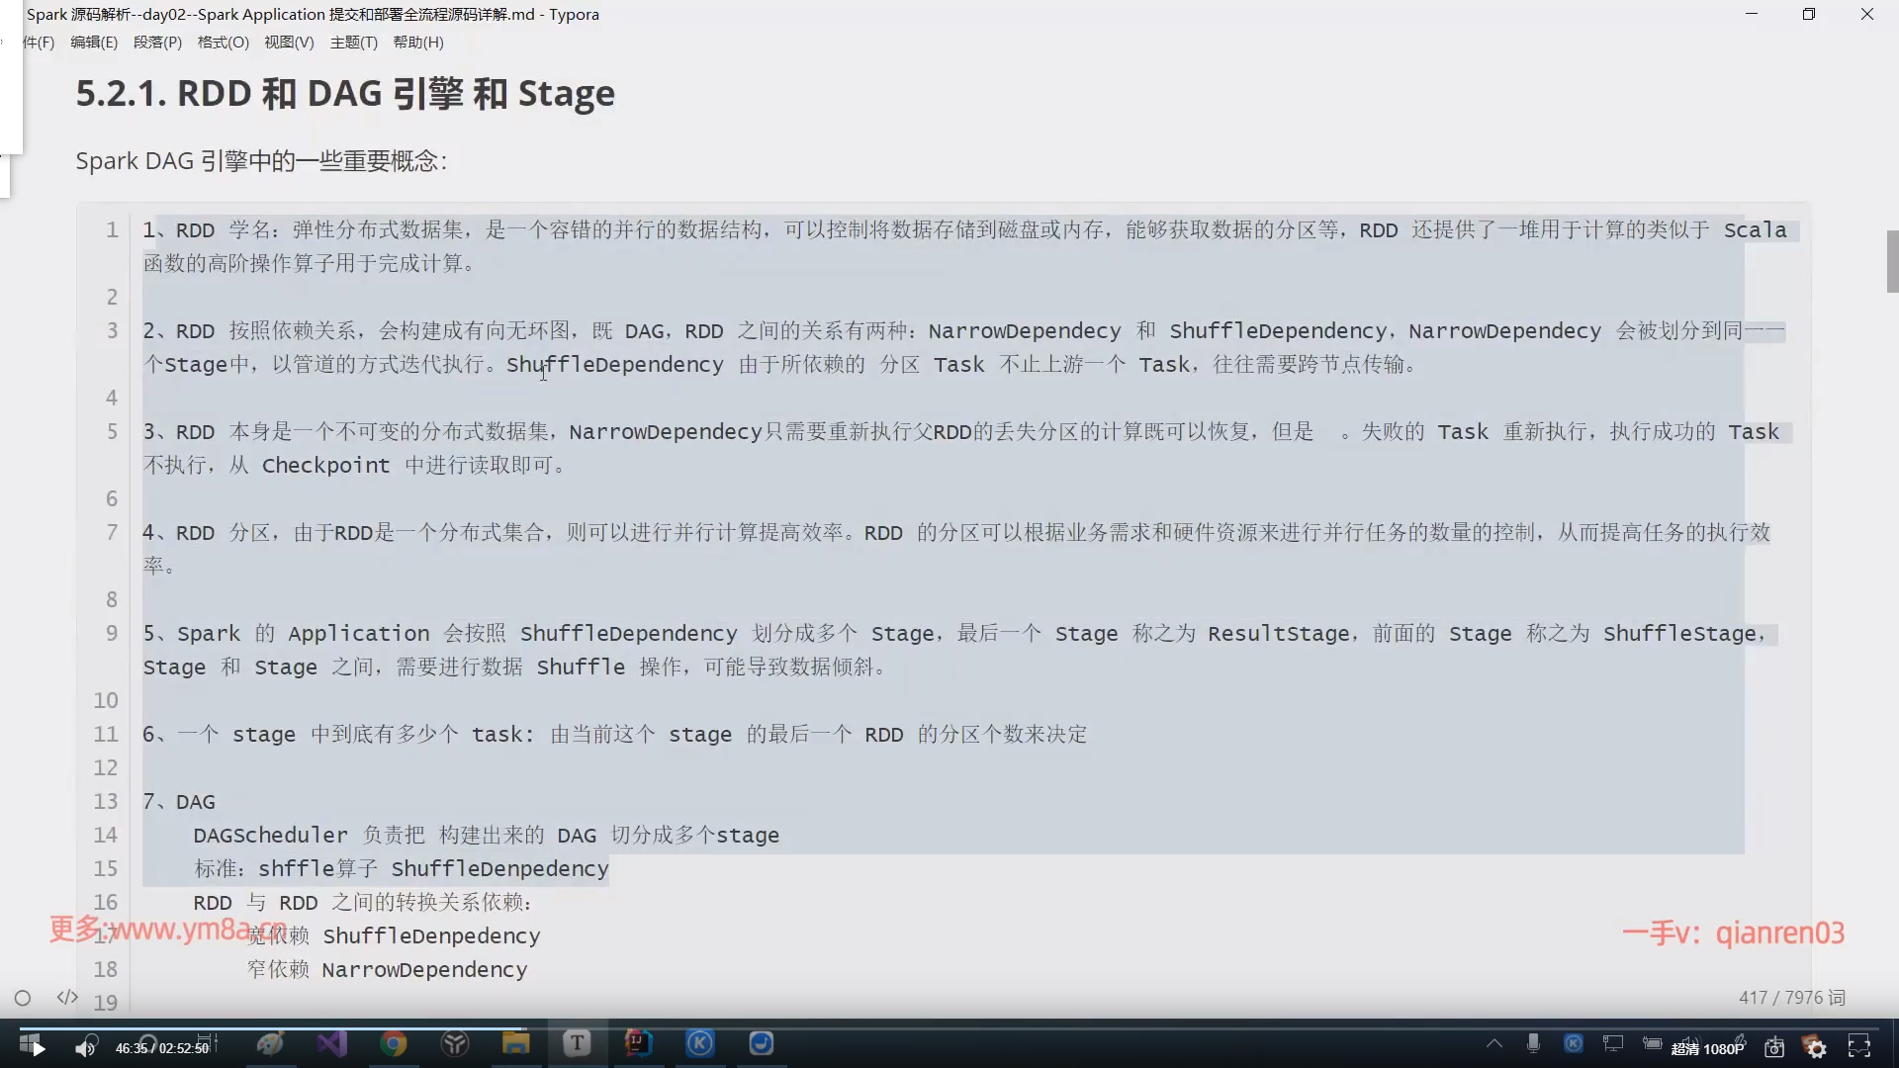The height and width of the screenshot is (1068, 1899).
Task: Open File Explorer folder icon
Action: click(x=515, y=1043)
